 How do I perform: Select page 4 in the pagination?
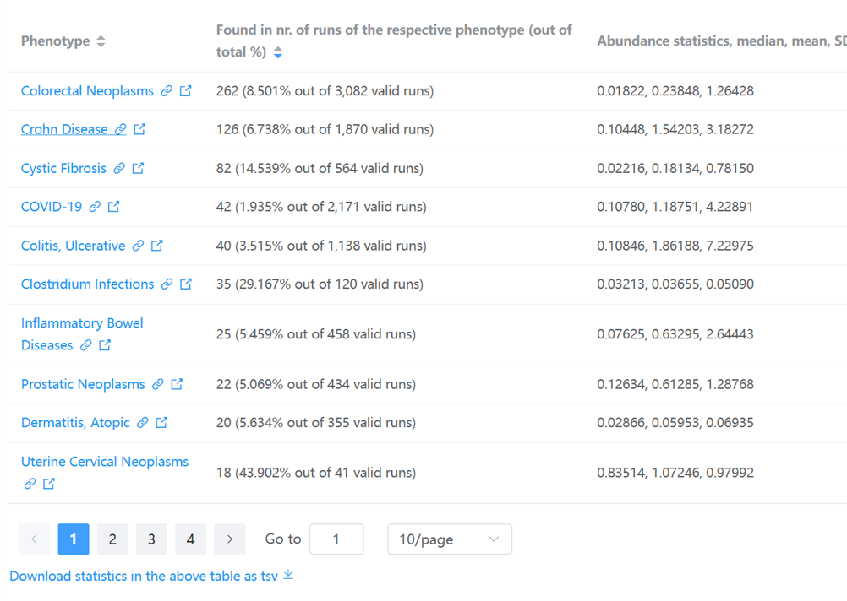pyautogui.click(x=190, y=539)
